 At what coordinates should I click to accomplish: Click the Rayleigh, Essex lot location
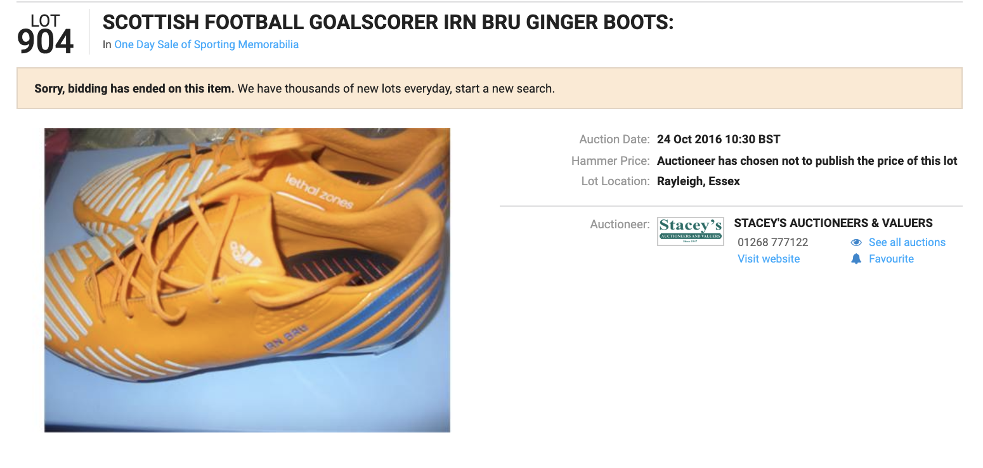click(x=698, y=181)
